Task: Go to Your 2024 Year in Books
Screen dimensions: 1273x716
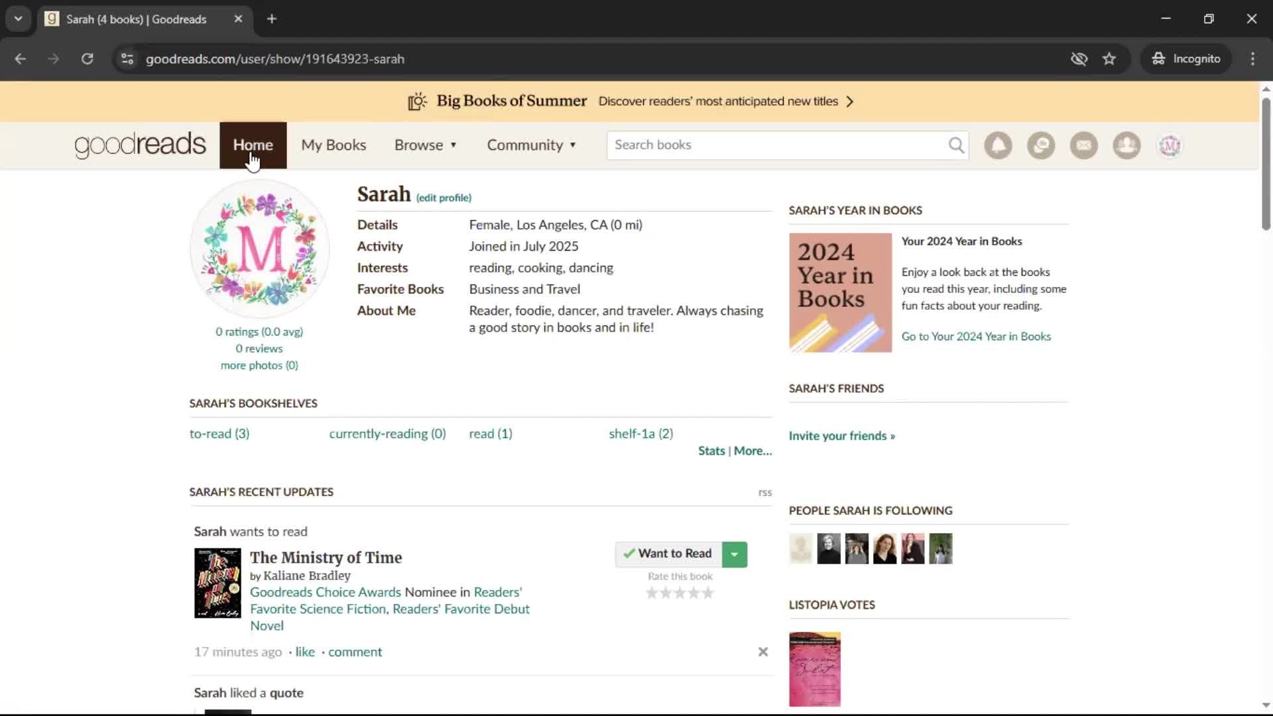Action: (976, 336)
